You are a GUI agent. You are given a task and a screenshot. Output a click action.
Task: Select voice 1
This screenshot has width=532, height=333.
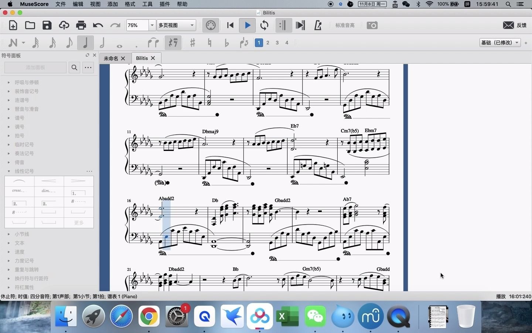point(259,43)
